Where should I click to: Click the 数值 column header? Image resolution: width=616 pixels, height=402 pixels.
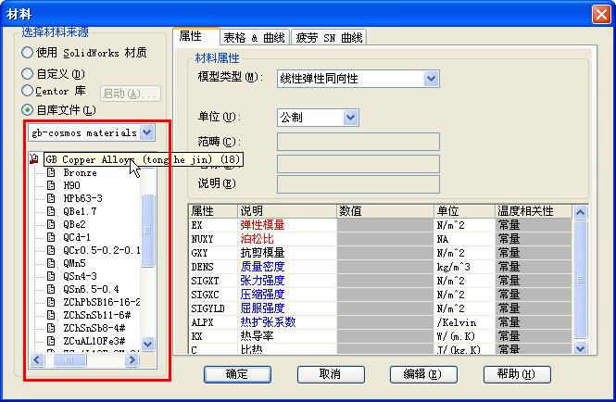click(385, 211)
